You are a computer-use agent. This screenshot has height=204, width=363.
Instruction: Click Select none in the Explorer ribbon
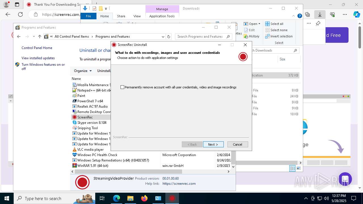276,30
